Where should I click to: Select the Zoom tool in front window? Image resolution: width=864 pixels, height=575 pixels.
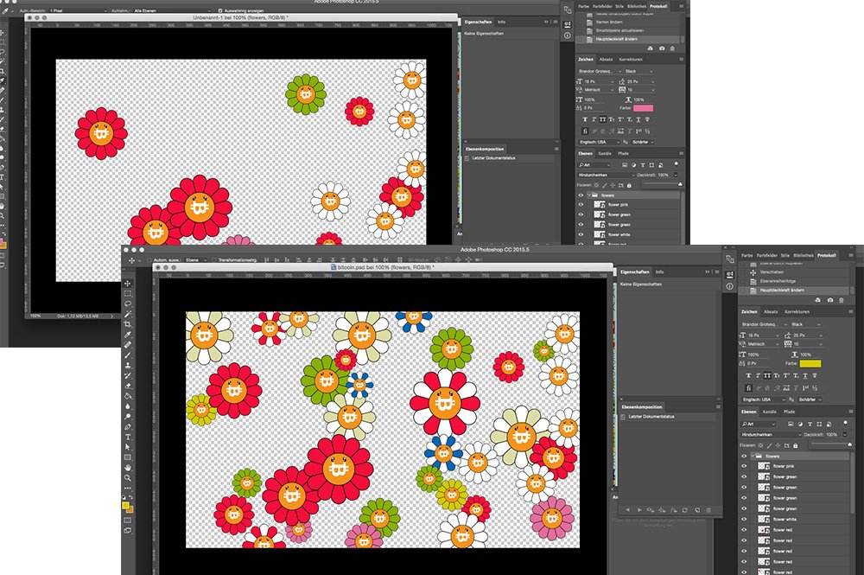click(x=128, y=478)
